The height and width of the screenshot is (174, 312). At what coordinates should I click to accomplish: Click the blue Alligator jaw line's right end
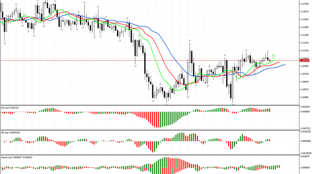(x=285, y=65)
